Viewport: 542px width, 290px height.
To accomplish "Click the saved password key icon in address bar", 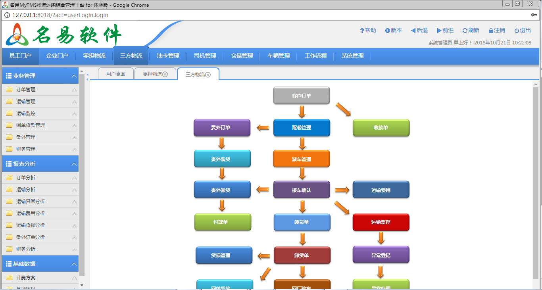I will (x=534, y=15).
